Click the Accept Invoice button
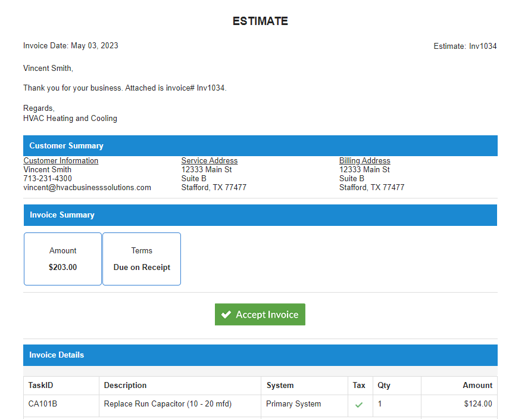 (x=260, y=314)
